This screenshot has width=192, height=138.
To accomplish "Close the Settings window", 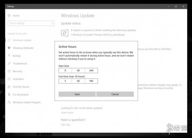I will coord(183,7).
